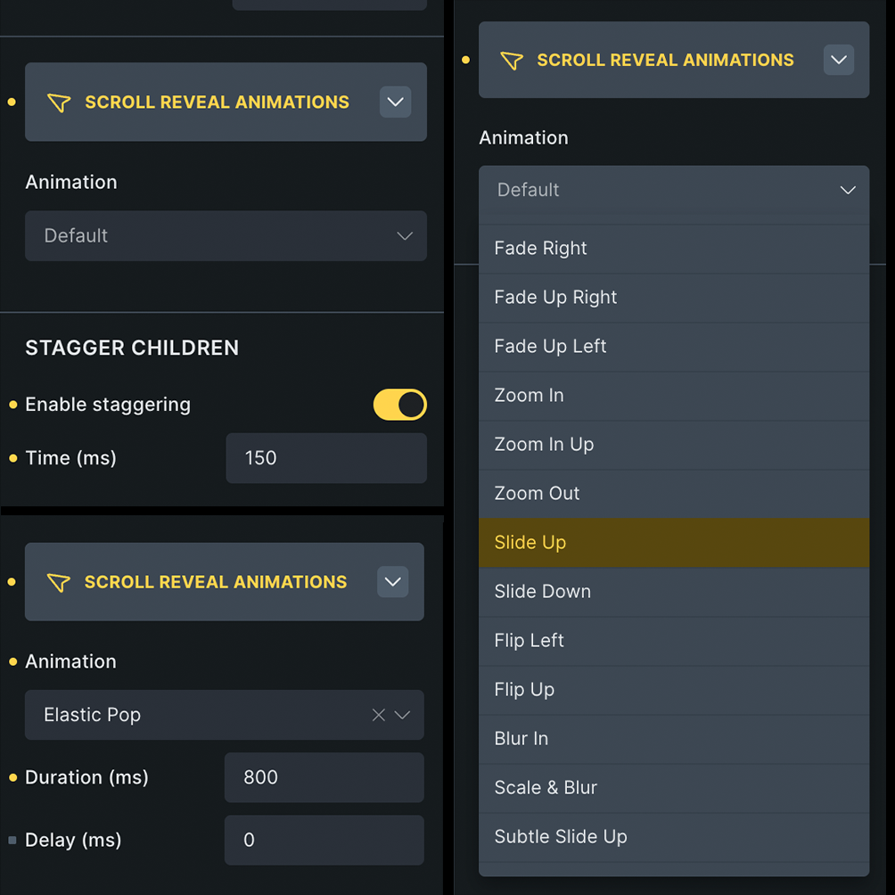Screen dimensions: 895x895
Task: Click the Delay (ms) field showing 0
Action: [324, 840]
